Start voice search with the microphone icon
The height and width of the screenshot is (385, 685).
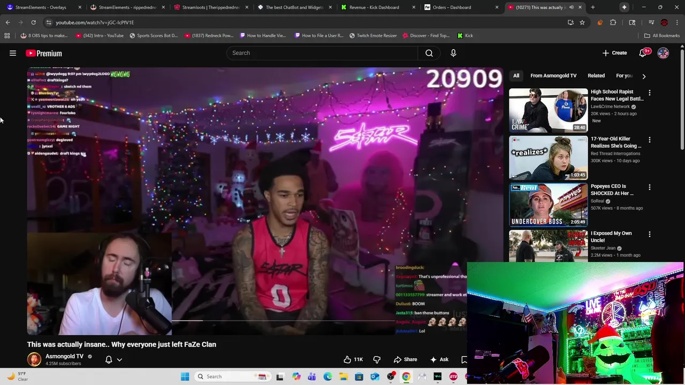coord(453,53)
